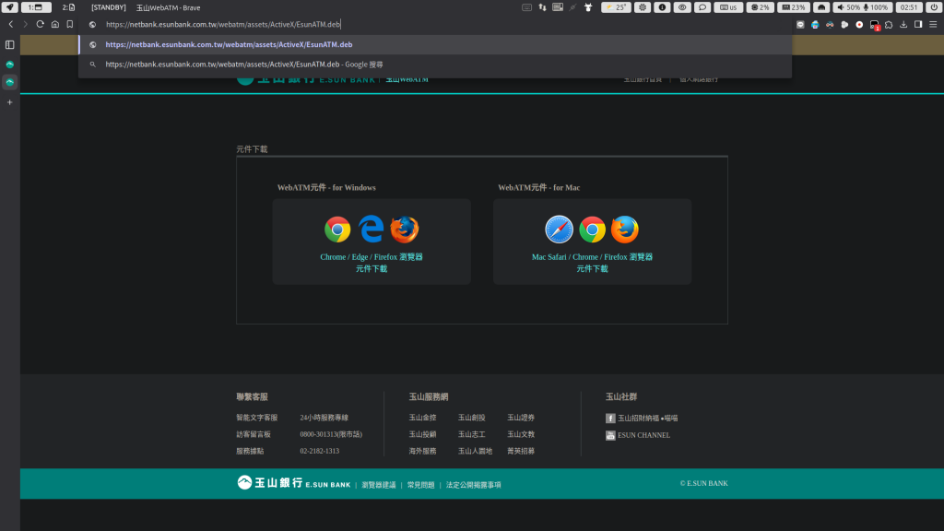The width and height of the screenshot is (944, 531).
Task: Click the Edge icon under WebATM for Windows
Action: point(371,230)
